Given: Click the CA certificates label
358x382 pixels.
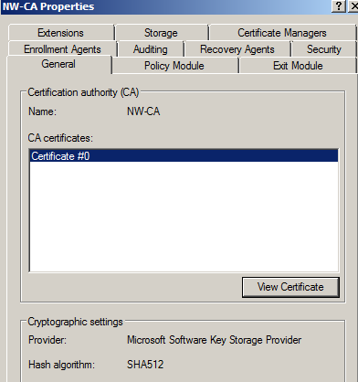Looking at the screenshot, I should 60,138.
